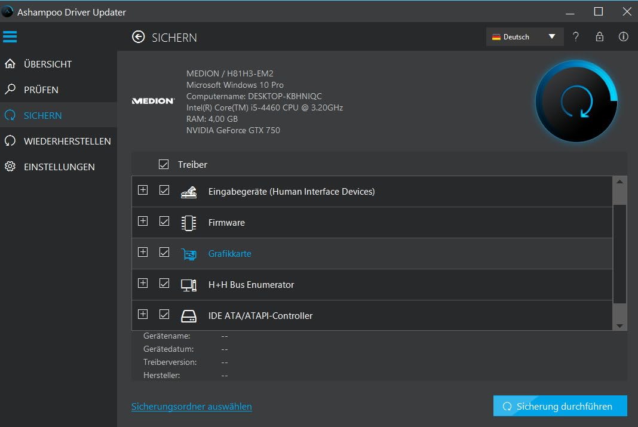Uncheck the Eingabegeräte checkbox
This screenshot has width=638, height=427.
point(164,190)
